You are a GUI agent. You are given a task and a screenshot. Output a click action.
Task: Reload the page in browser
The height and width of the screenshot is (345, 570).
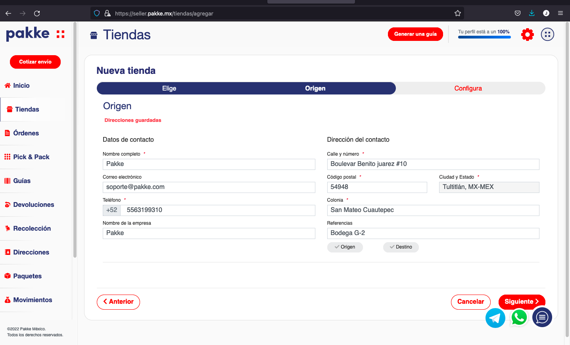pos(37,13)
